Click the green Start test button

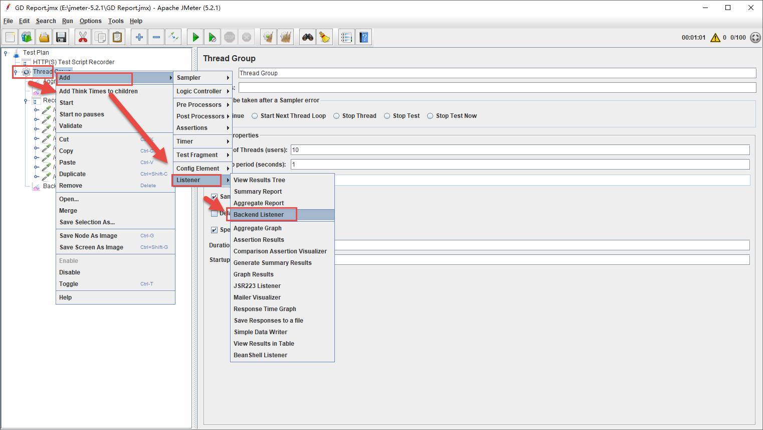[196, 37]
